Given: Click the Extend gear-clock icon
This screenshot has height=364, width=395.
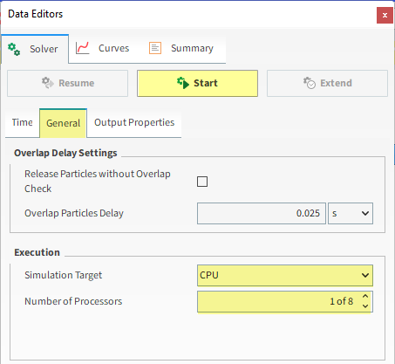Looking at the screenshot, I should click(310, 83).
